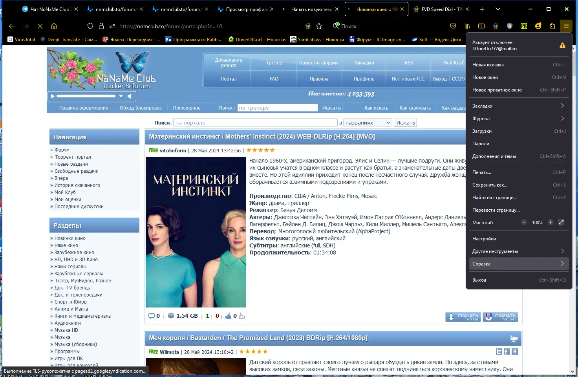Click the yellow PB extension icon
578x377 pixels.
pyautogui.click(x=524, y=26)
